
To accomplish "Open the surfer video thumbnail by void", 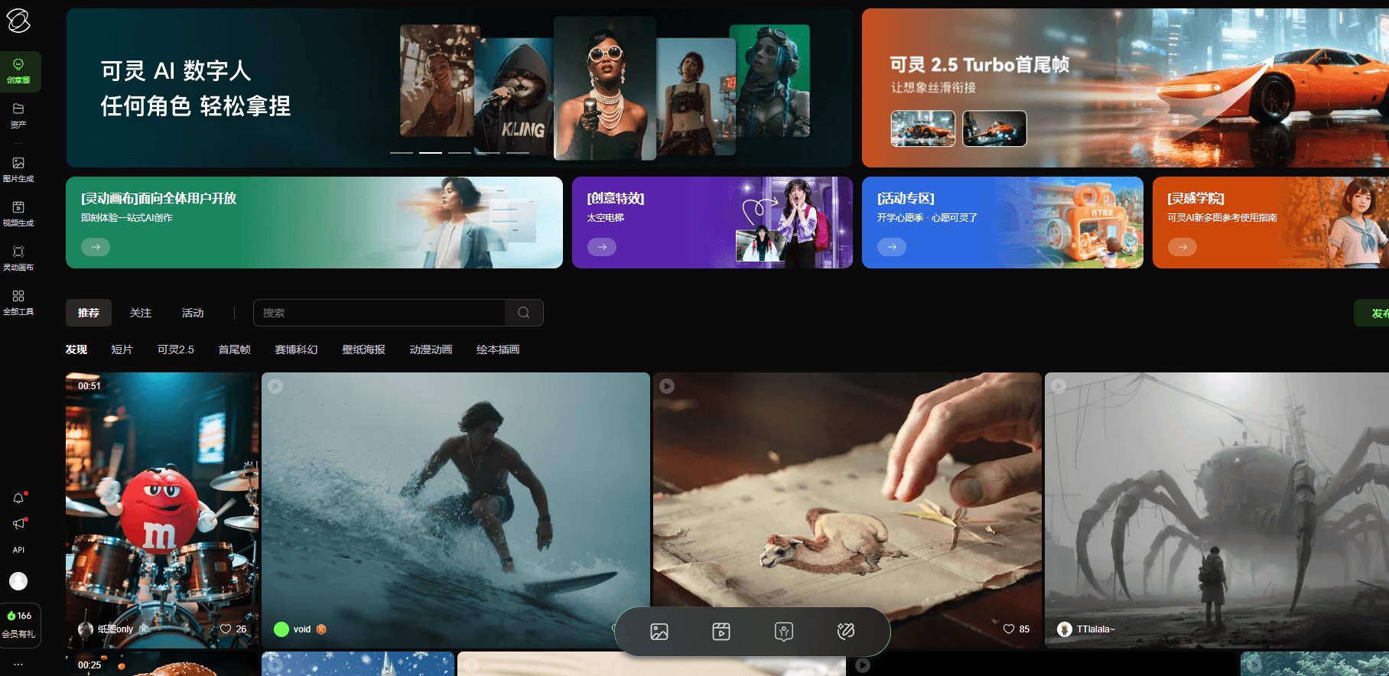I will pyautogui.click(x=455, y=497).
